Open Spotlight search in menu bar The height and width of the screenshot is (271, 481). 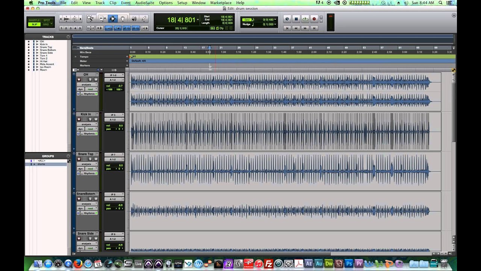coord(441,3)
